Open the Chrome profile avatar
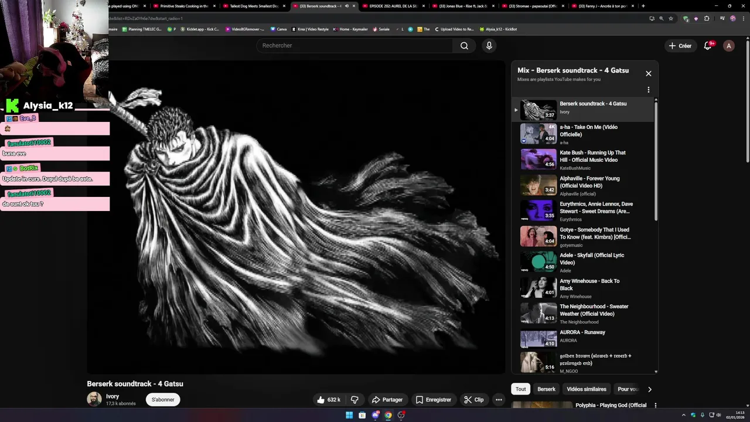750x422 pixels. click(x=733, y=18)
